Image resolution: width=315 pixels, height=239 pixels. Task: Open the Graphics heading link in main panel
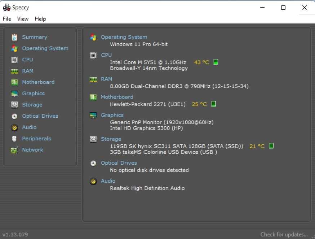[x=112, y=115]
